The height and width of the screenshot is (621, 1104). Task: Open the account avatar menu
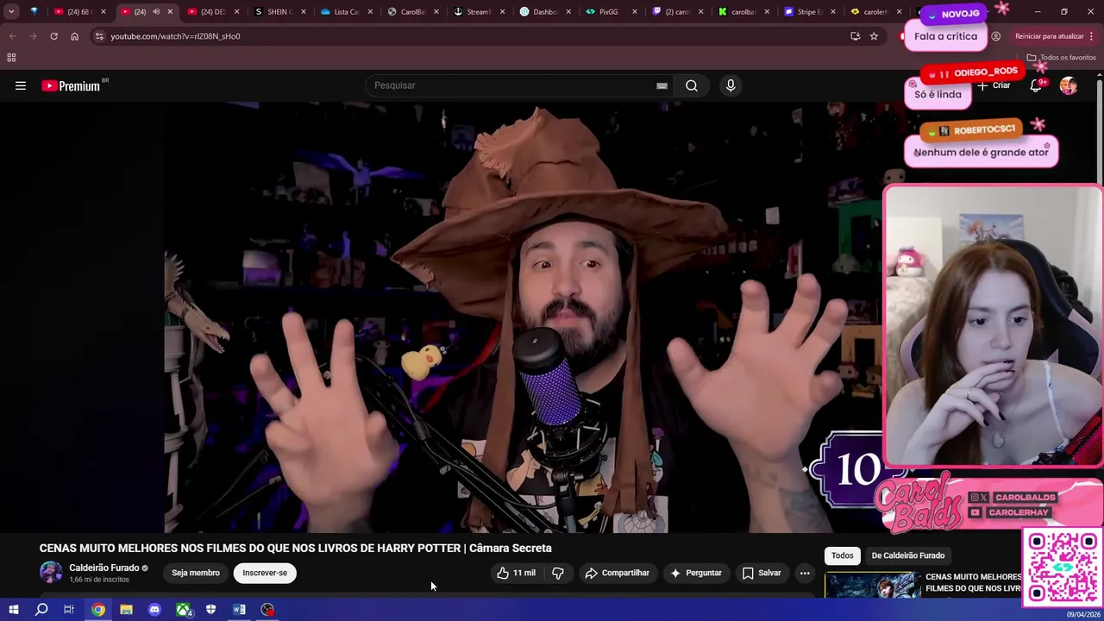[1069, 85]
